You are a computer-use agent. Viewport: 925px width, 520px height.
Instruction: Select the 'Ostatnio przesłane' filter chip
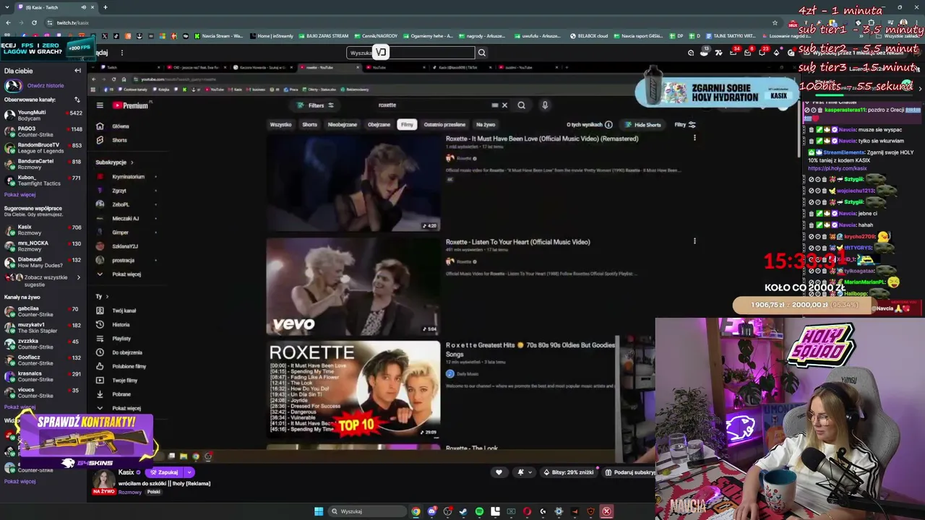pyautogui.click(x=444, y=125)
